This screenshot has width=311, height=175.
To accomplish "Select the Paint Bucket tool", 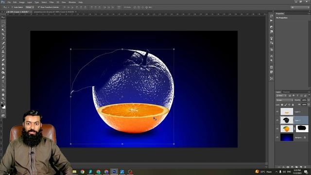I will pos(3,64).
